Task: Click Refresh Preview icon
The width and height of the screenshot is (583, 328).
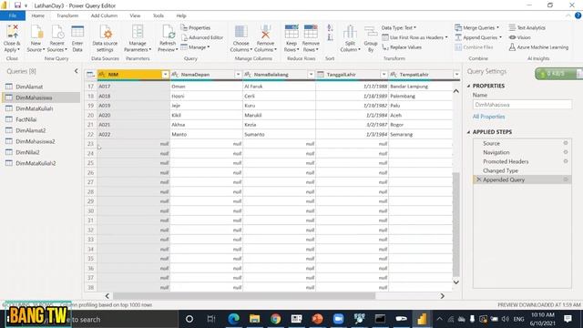Action: 168,32
